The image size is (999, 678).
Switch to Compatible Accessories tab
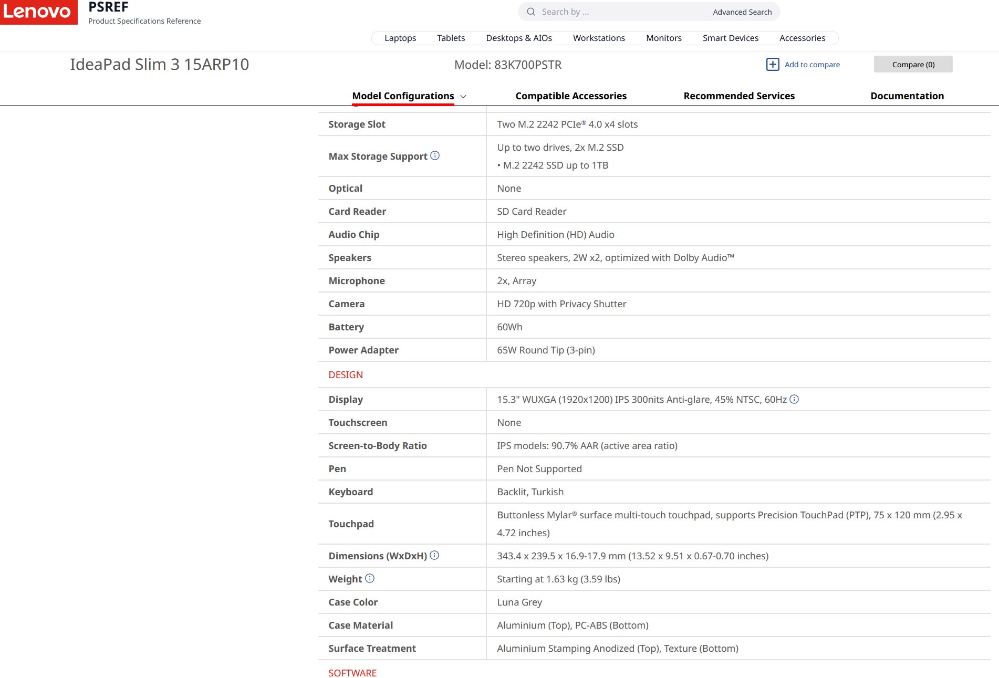[571, 96]
